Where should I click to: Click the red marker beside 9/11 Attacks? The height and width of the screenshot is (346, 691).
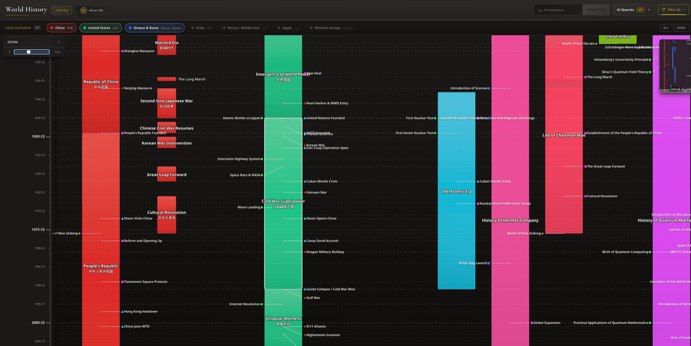304,326
